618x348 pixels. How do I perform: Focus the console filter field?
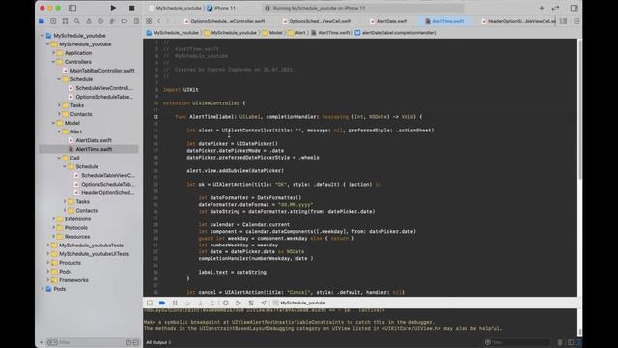pyautogui.click(x=518, y=342)
